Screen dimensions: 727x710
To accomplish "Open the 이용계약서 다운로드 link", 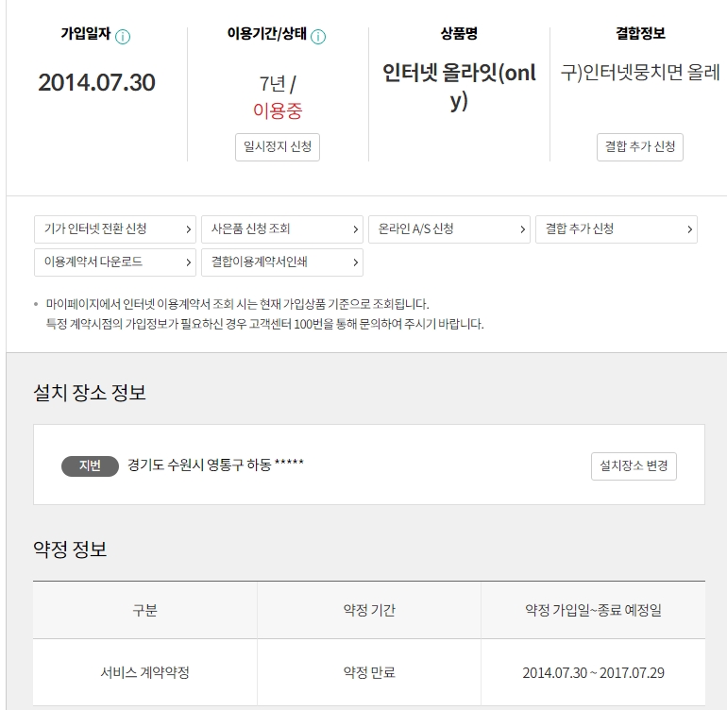I will [114, 262].
